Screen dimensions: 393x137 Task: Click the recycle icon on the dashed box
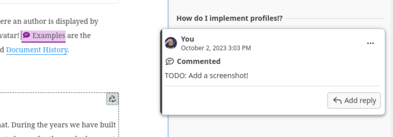(x=112, y=99)
